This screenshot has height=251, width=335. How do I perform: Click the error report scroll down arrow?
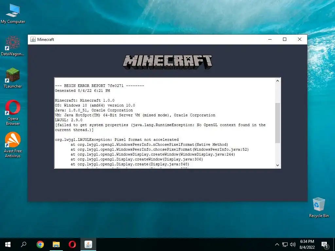point(277,165)
